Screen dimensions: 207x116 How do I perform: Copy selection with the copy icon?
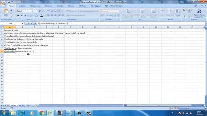[11, 13]
